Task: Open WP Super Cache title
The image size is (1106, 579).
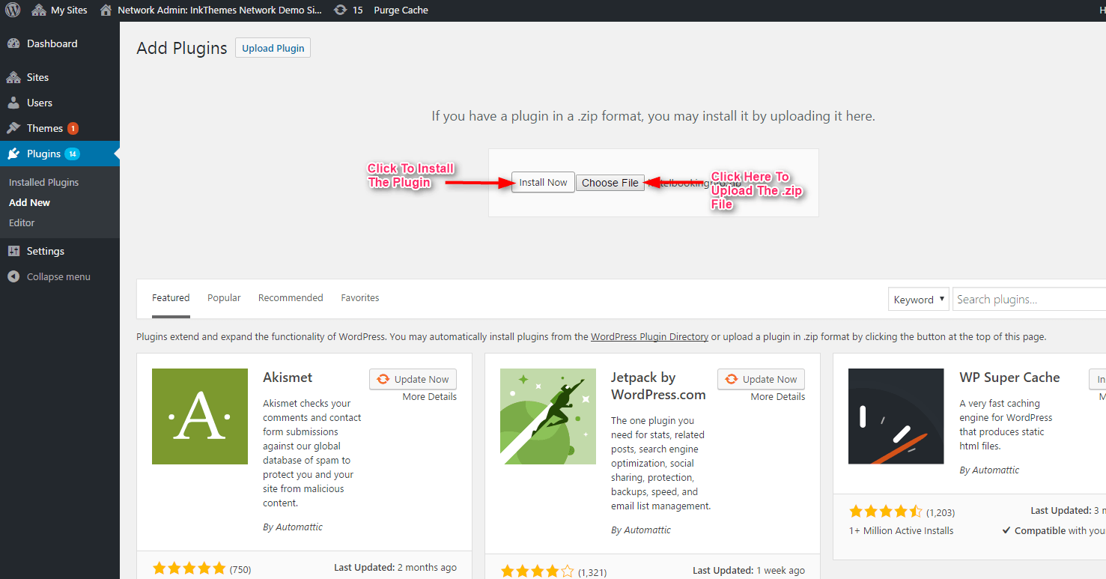Action: 1009,378
